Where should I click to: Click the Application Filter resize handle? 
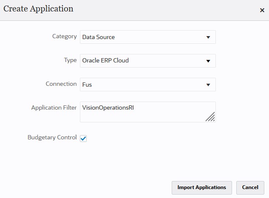click(210, 117)
